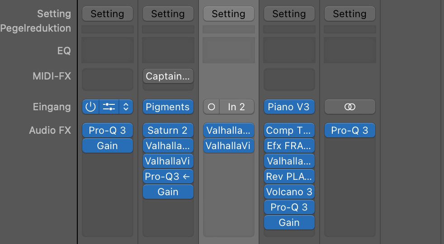This screenshot has height=244, width=444.
Task: Open the Comp T... compressor plugin
Action: [x=289, y=130]
